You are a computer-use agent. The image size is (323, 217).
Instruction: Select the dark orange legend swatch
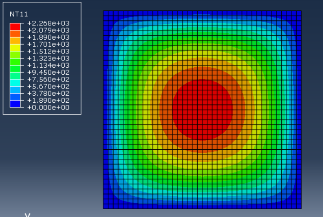pyautogui.click(x=15, y=34)
